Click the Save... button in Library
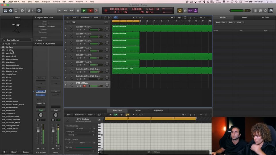The width and height of the screenshot is (276, 155). click(26, 152)
